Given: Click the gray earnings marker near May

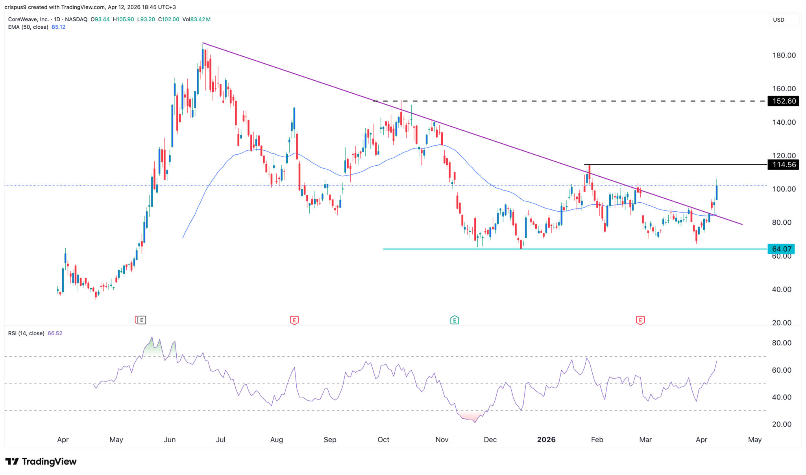Looking at the screenshot, I should [x=142, y=320].
